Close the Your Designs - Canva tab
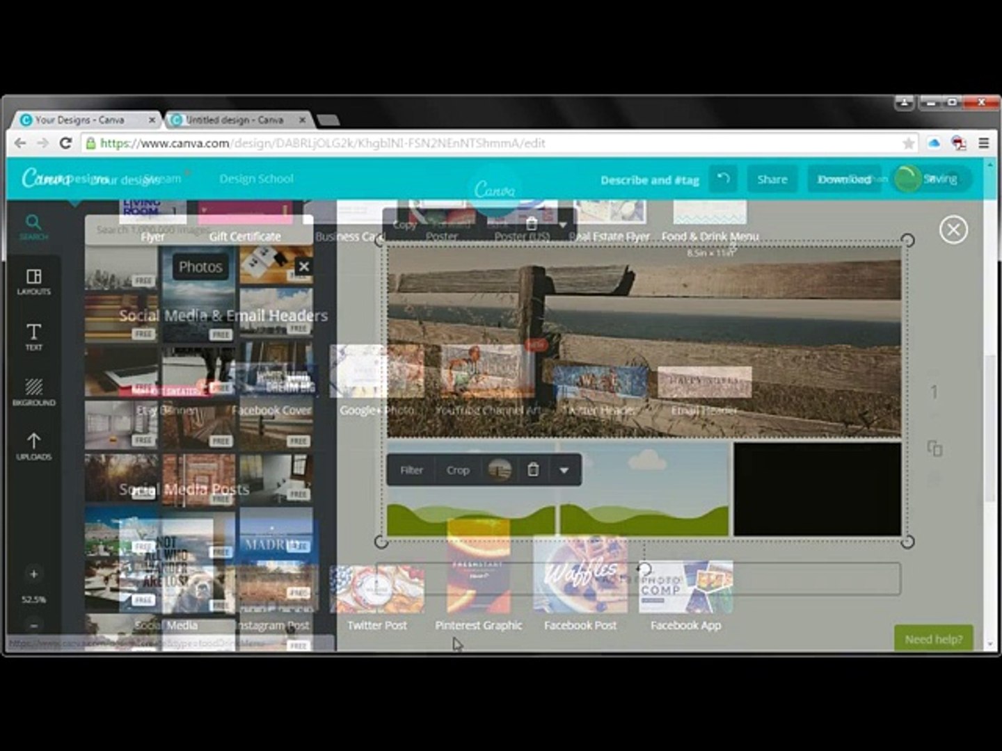This screenshot has height=751, width=1002. [152, 120]
